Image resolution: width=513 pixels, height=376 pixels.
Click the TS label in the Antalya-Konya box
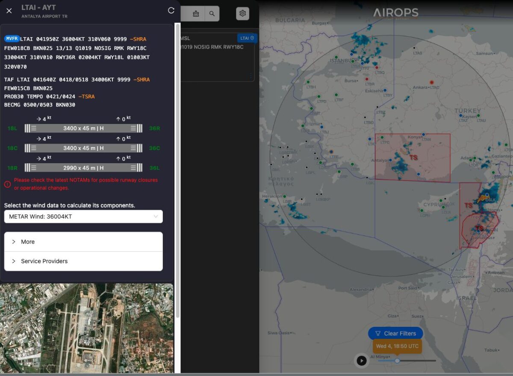coord(413,158)
